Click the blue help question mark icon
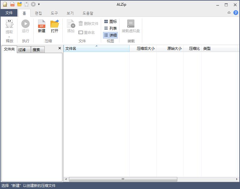240x189 pixels. 236,13
